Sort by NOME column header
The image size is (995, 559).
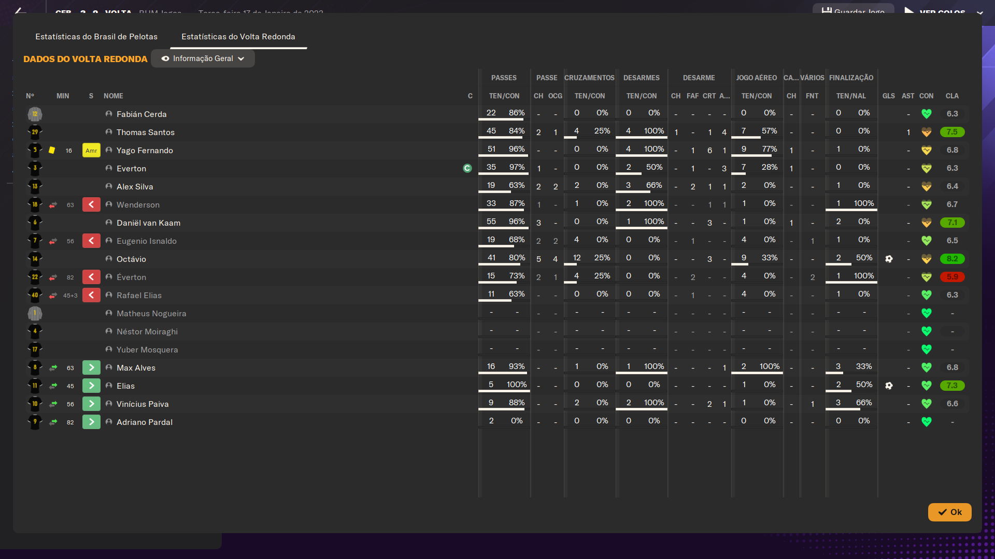tap(113, 96)
